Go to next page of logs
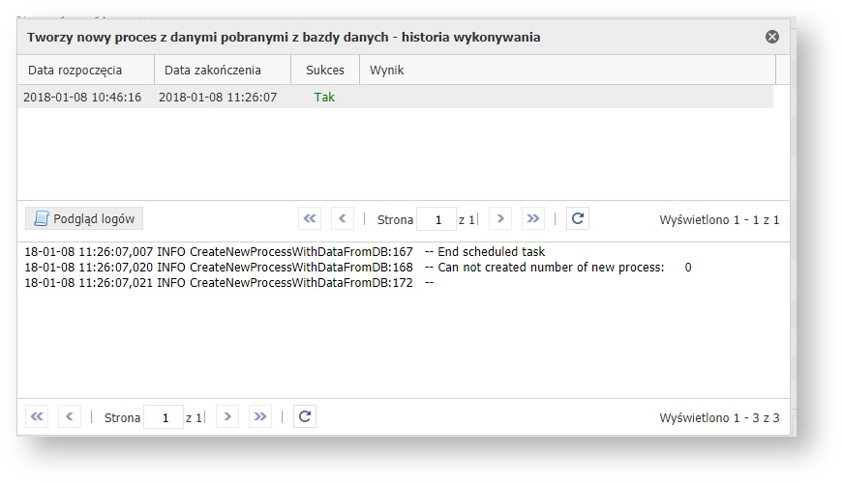The height and width of the screenshot is (483, 843). point(227,416)
